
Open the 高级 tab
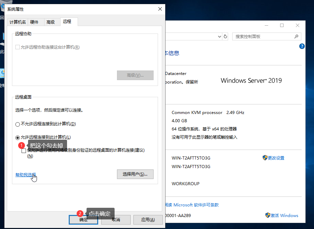51,22
